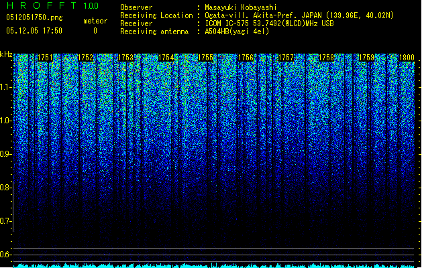
Task: Click the 1752 time marker
Action: (x=86, y=58)
